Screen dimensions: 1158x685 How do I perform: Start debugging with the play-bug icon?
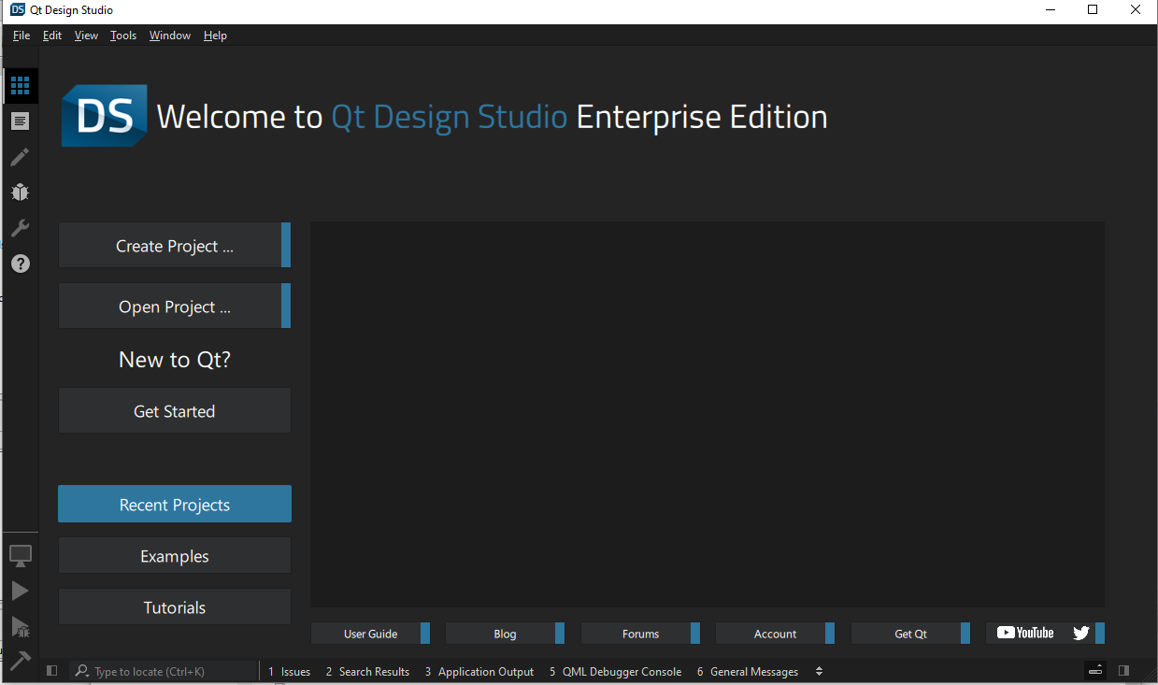(20, 626)
